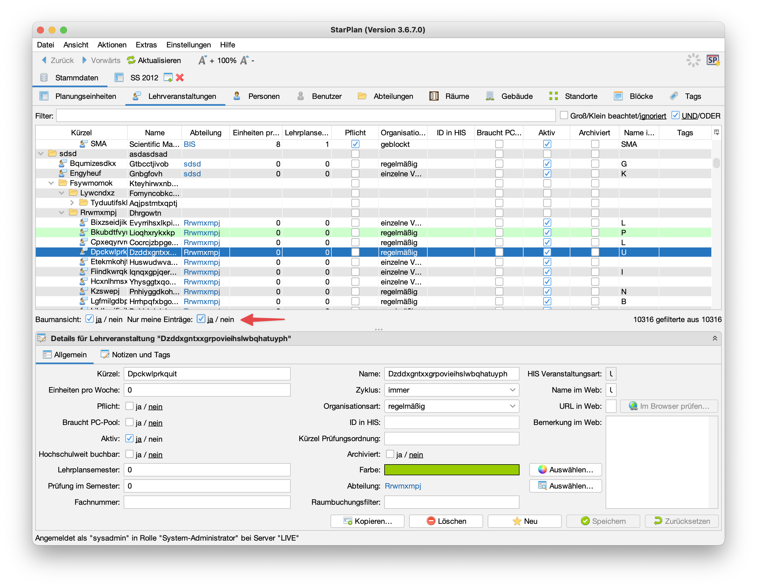Click the Räume book icon tab

434,96
